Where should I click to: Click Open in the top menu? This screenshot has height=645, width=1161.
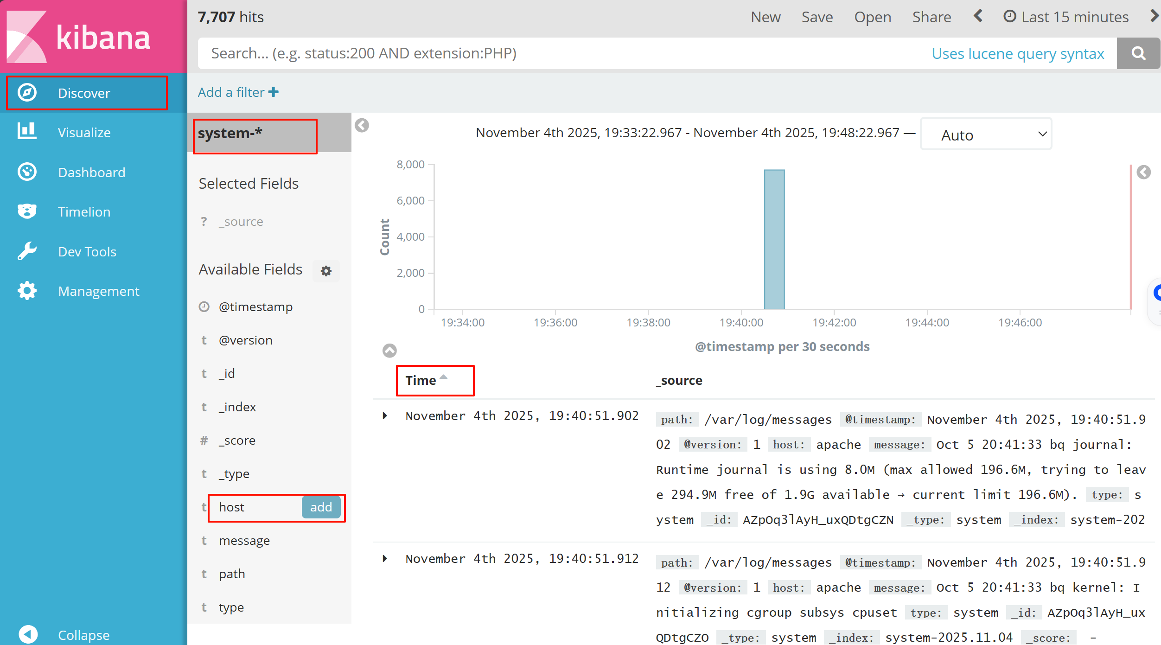873,17
